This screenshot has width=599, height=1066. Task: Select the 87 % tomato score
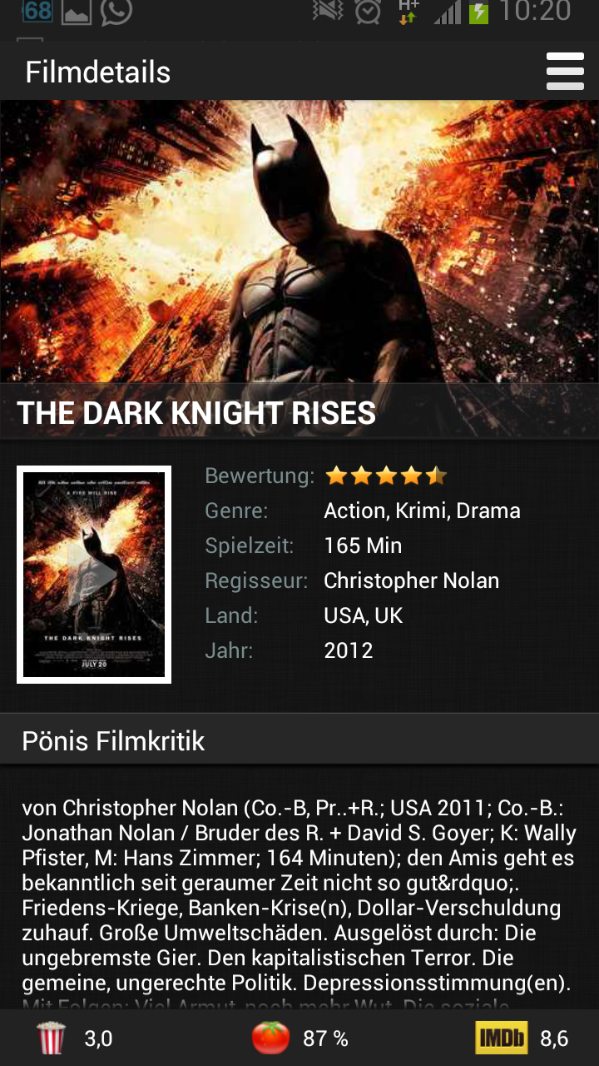(325, 1039)
